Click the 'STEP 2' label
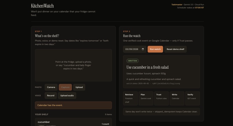Screen dimensions: 233x126 tap(127, 31)
